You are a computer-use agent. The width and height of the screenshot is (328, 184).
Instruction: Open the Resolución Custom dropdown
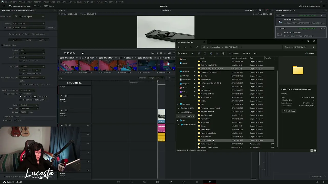pyautogui.click(x=32, y=66)
